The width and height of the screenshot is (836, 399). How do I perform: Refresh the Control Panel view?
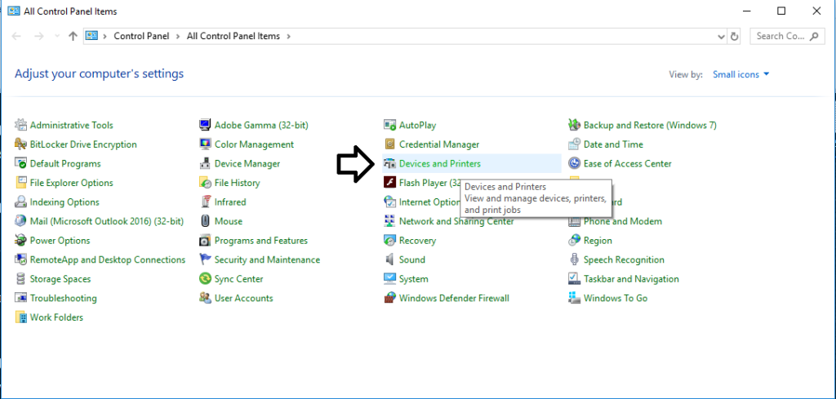(735, 36)
